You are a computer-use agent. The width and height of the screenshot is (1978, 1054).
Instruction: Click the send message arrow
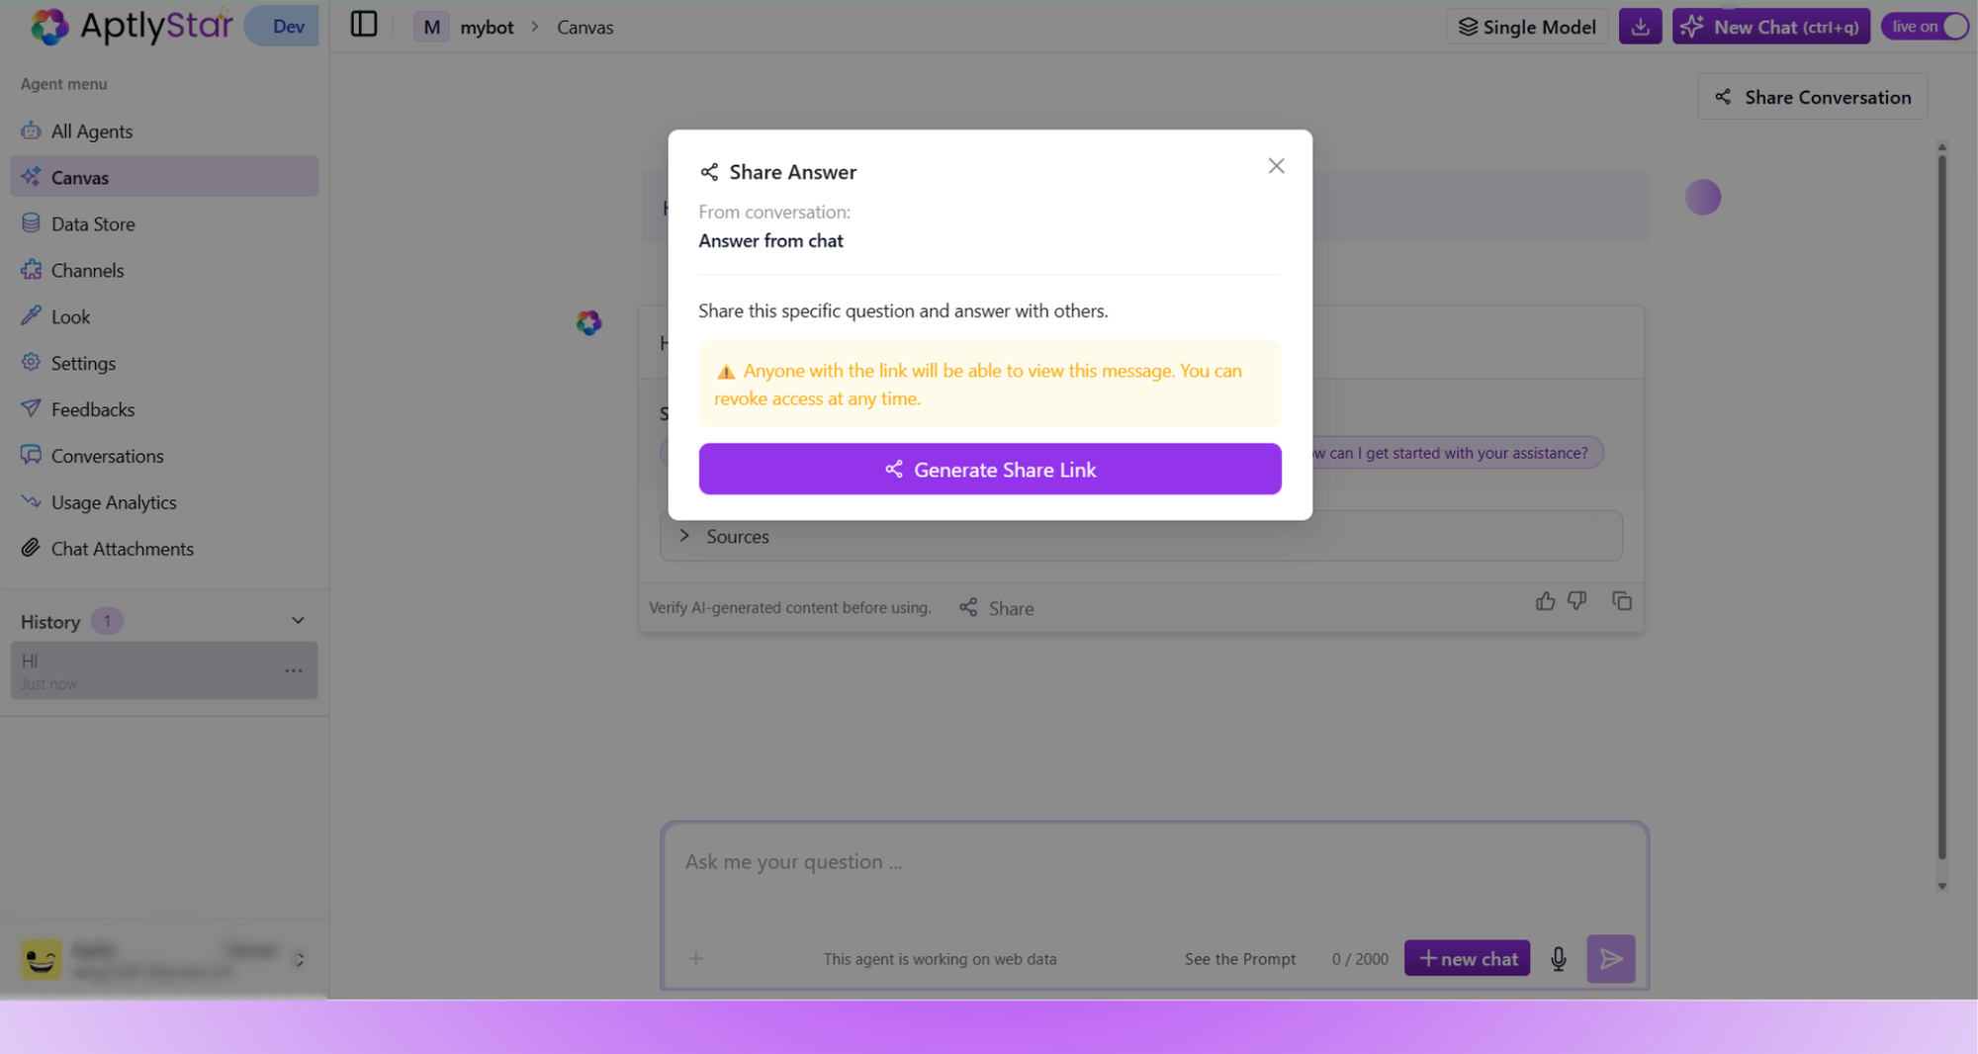[x=1610, y=958]
